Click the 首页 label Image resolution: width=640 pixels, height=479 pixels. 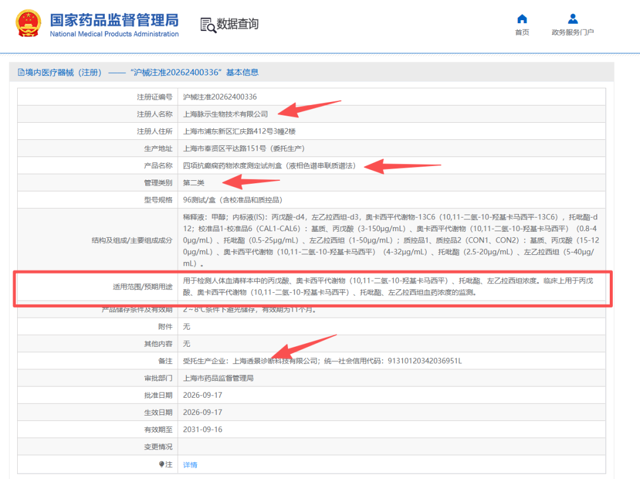[522, 32]
